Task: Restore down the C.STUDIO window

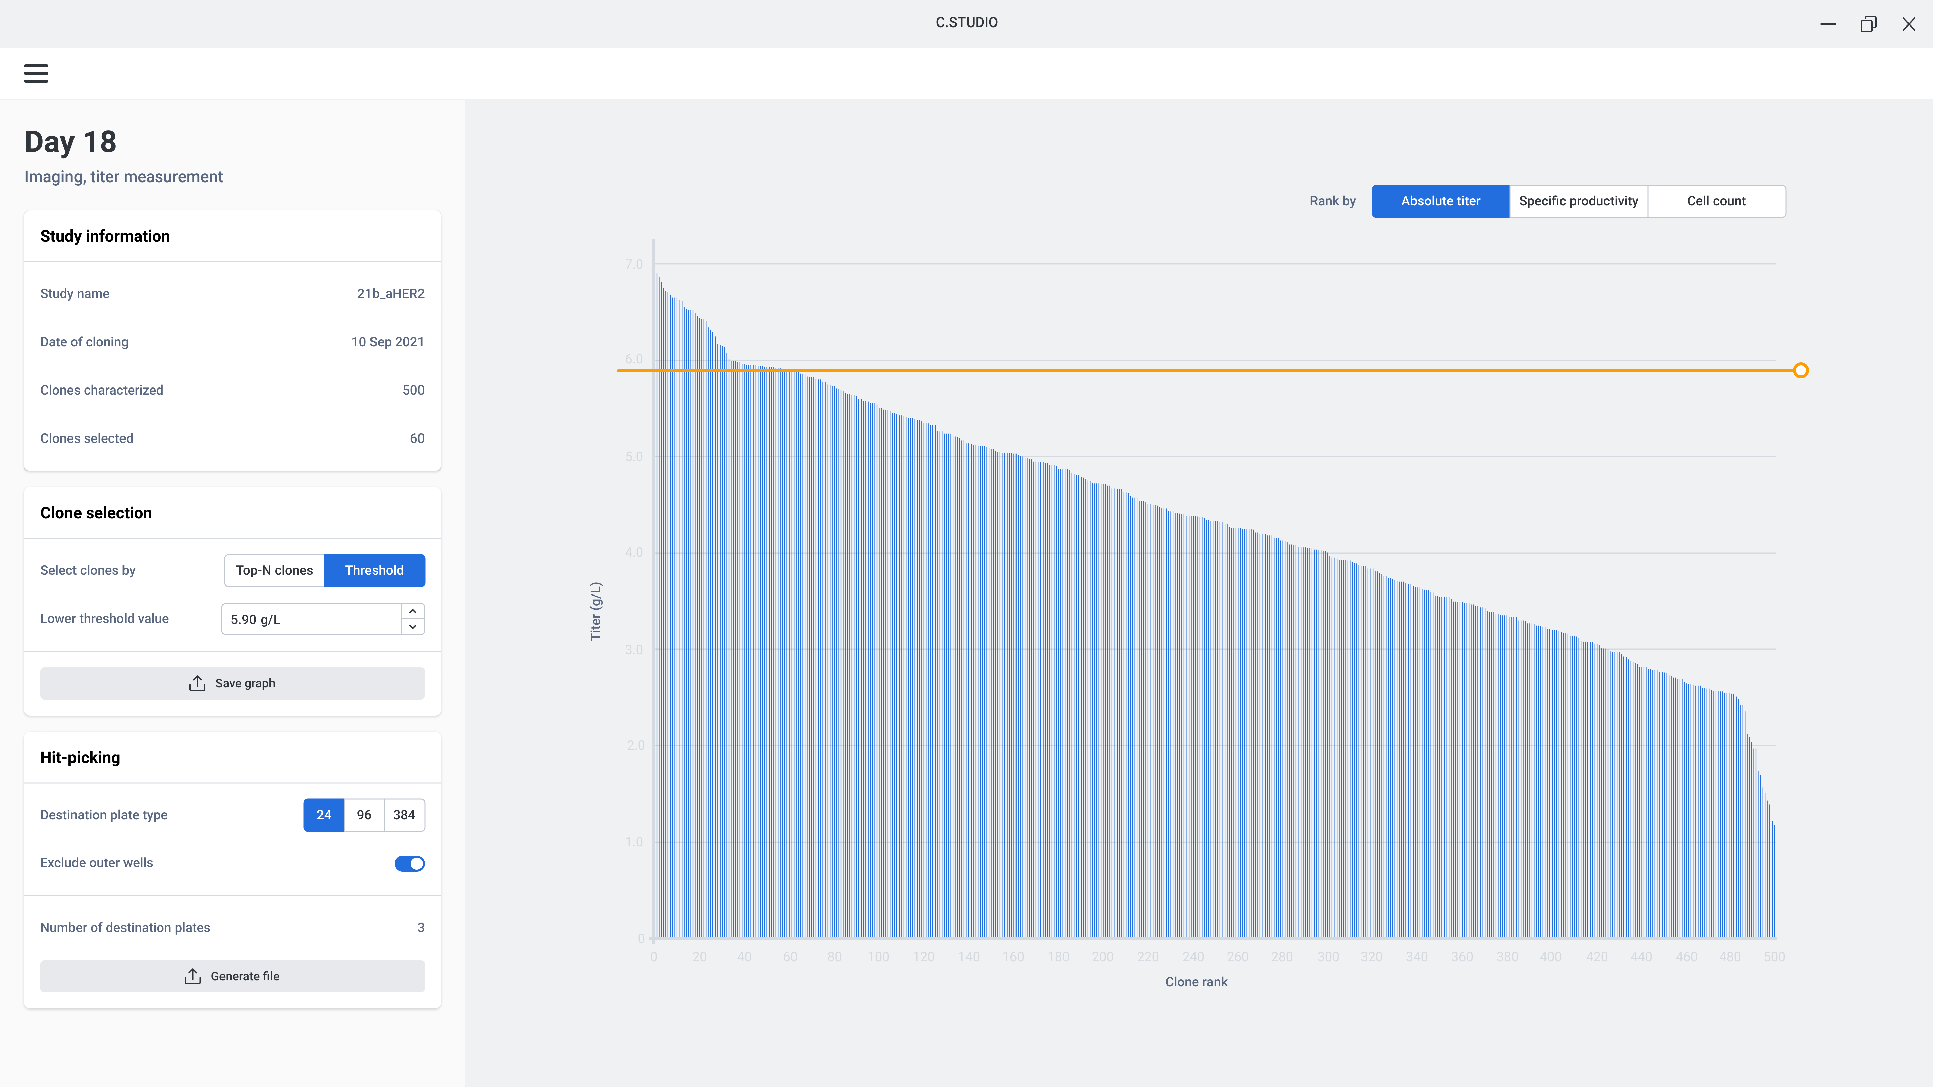Action: point(1869,24)
